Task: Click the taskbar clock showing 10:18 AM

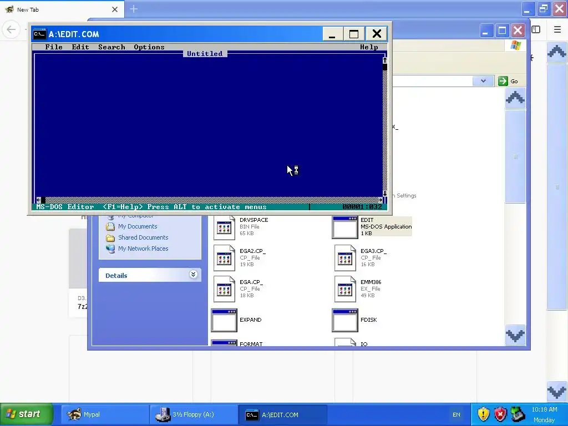Action: pyautogui.click(x=544, y=409)
